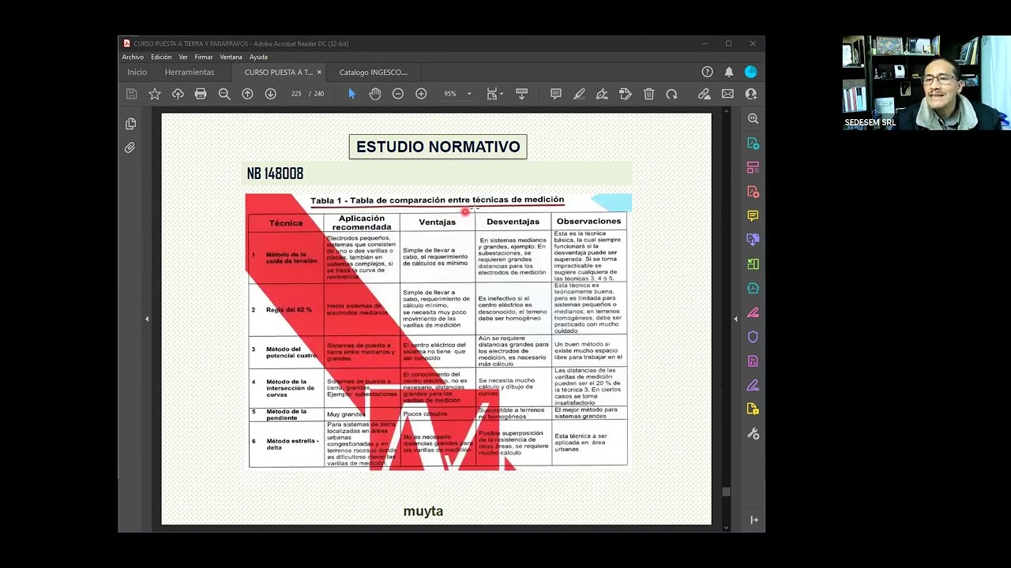Open the Ayuda menu

(258, 57)
